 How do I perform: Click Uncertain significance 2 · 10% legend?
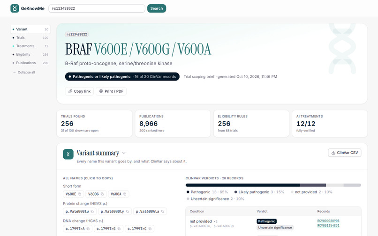[215, 199]
